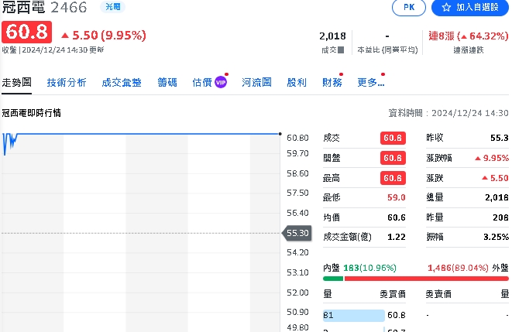This screenshot has height=332, width=512.
Task: Click the 收盤 update time text
Action: click(x=53, y=50)
